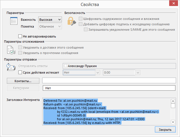Open the Важность dropdown
The height and width of the screenshot is (137, 180).
click(x=50, y=20)
